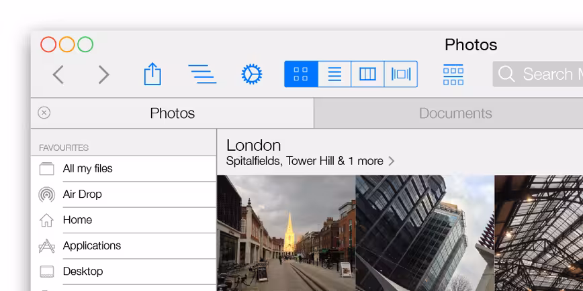The image size is (583, 291).
Task: Go forward with the right arrow
Action: 103,74
